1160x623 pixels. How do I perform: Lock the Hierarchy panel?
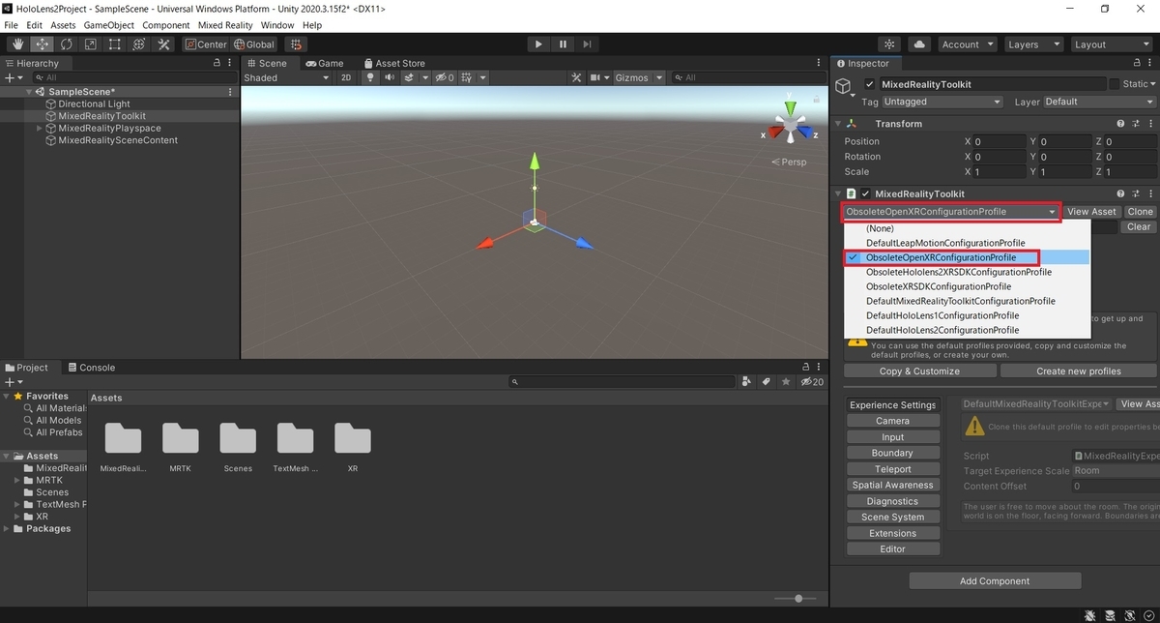click(217, 63)
